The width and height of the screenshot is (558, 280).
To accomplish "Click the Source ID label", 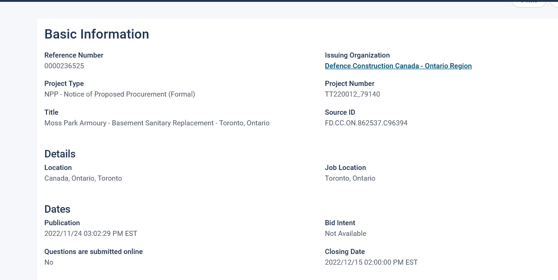I will click(340, 112).
